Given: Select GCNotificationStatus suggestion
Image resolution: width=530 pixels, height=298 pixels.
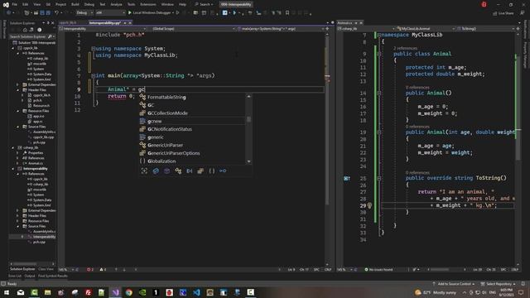Looking at the screenshot, I should coord(192,129).
